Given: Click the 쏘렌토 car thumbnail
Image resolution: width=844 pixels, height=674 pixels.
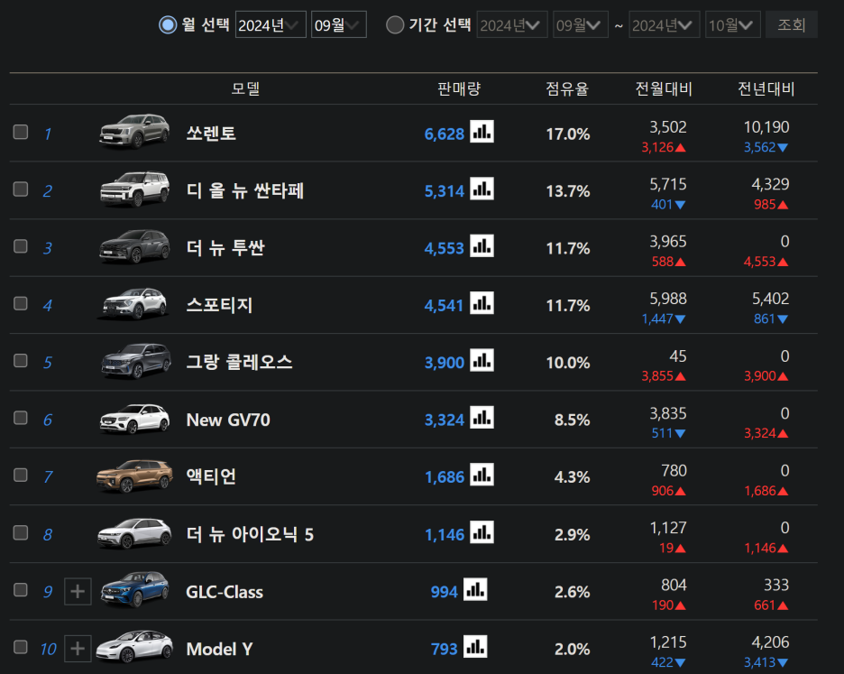Looking at the screenshot, I should pos(134,131).
